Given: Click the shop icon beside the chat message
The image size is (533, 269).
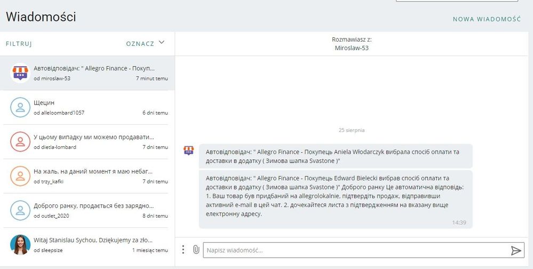Looking at the screenshot, I should click(189, 151).
